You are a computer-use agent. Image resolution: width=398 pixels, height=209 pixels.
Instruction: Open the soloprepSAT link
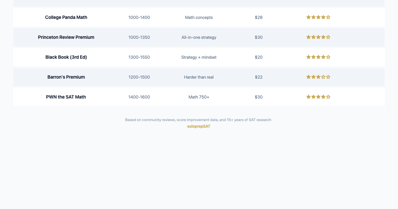point(199,126)
